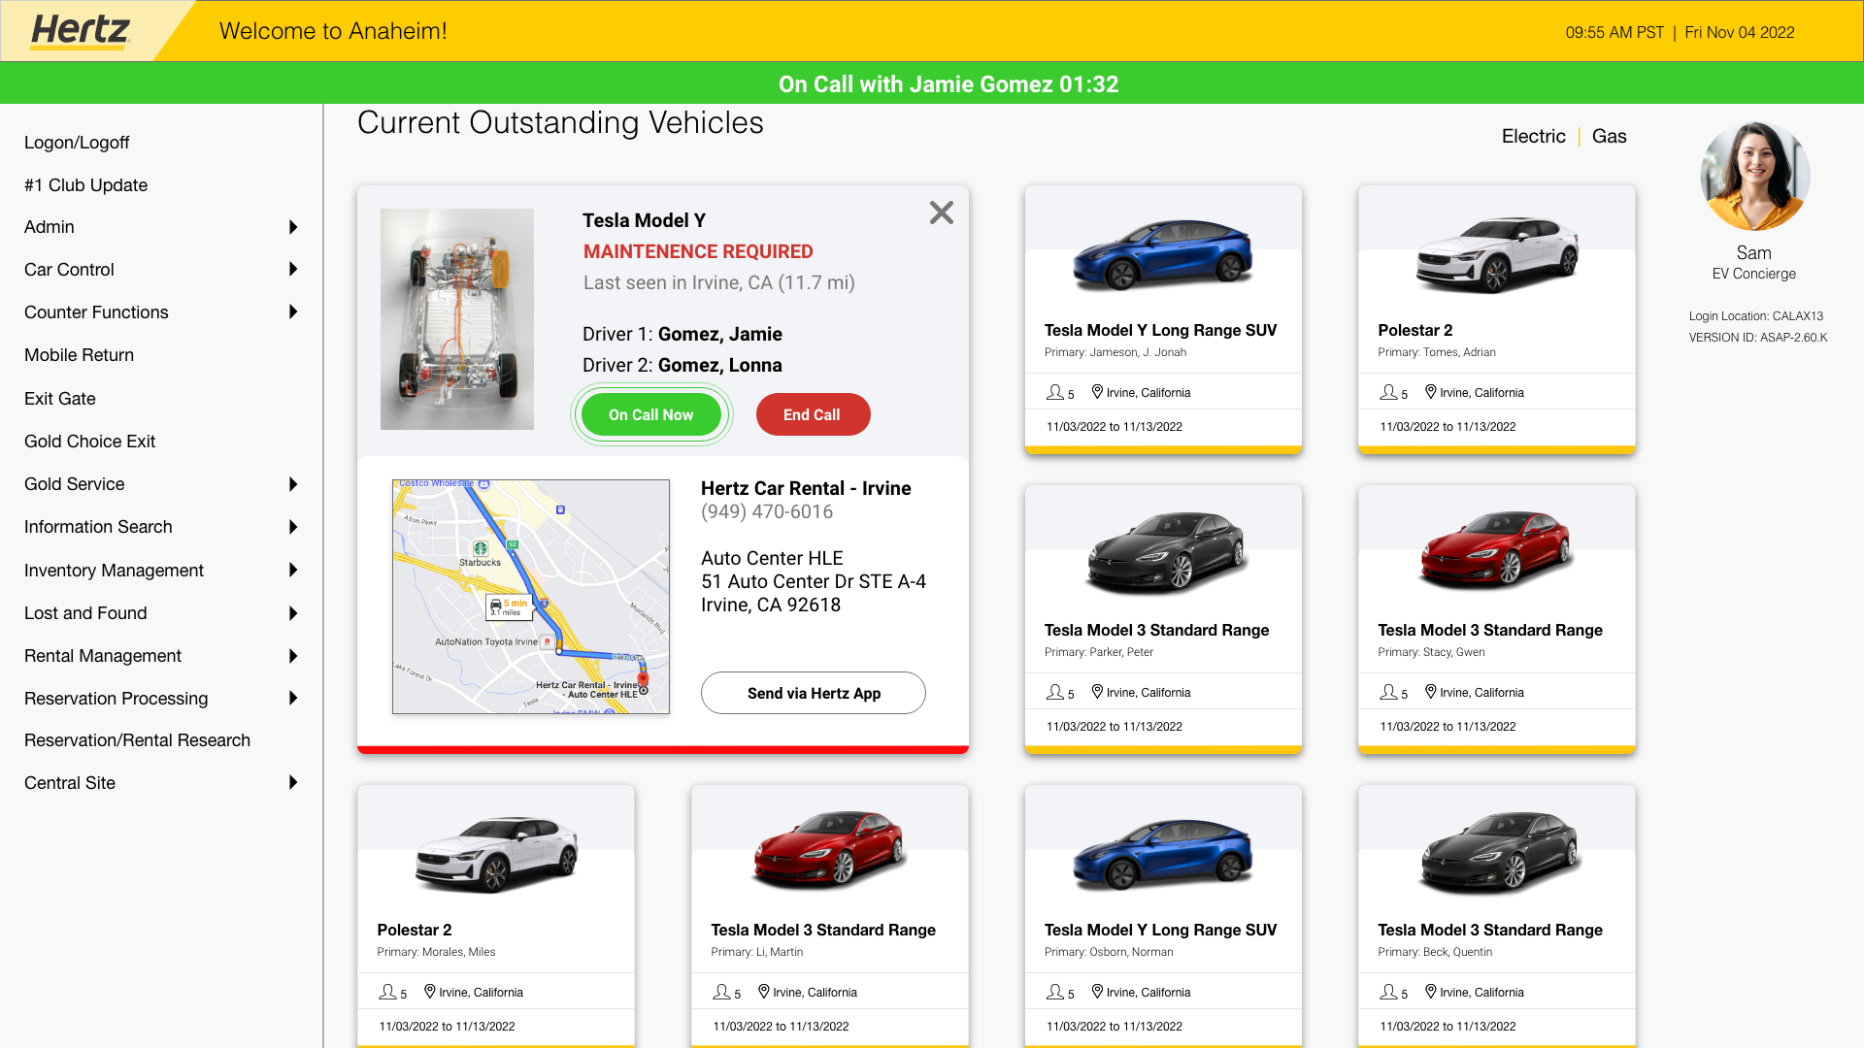Open the Irvine route map thumbnail
1864x1048 pixels.
tap(531, 597)
